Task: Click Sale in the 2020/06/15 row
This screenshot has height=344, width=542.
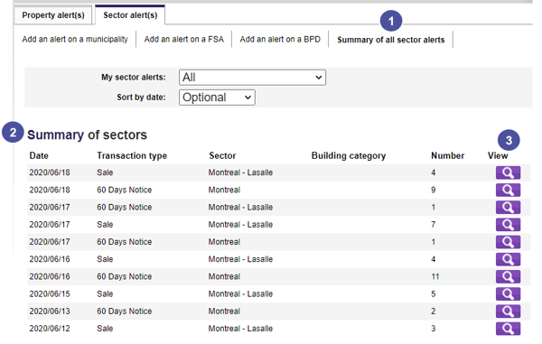Action: pyautogui.click(x=105, y=294)
